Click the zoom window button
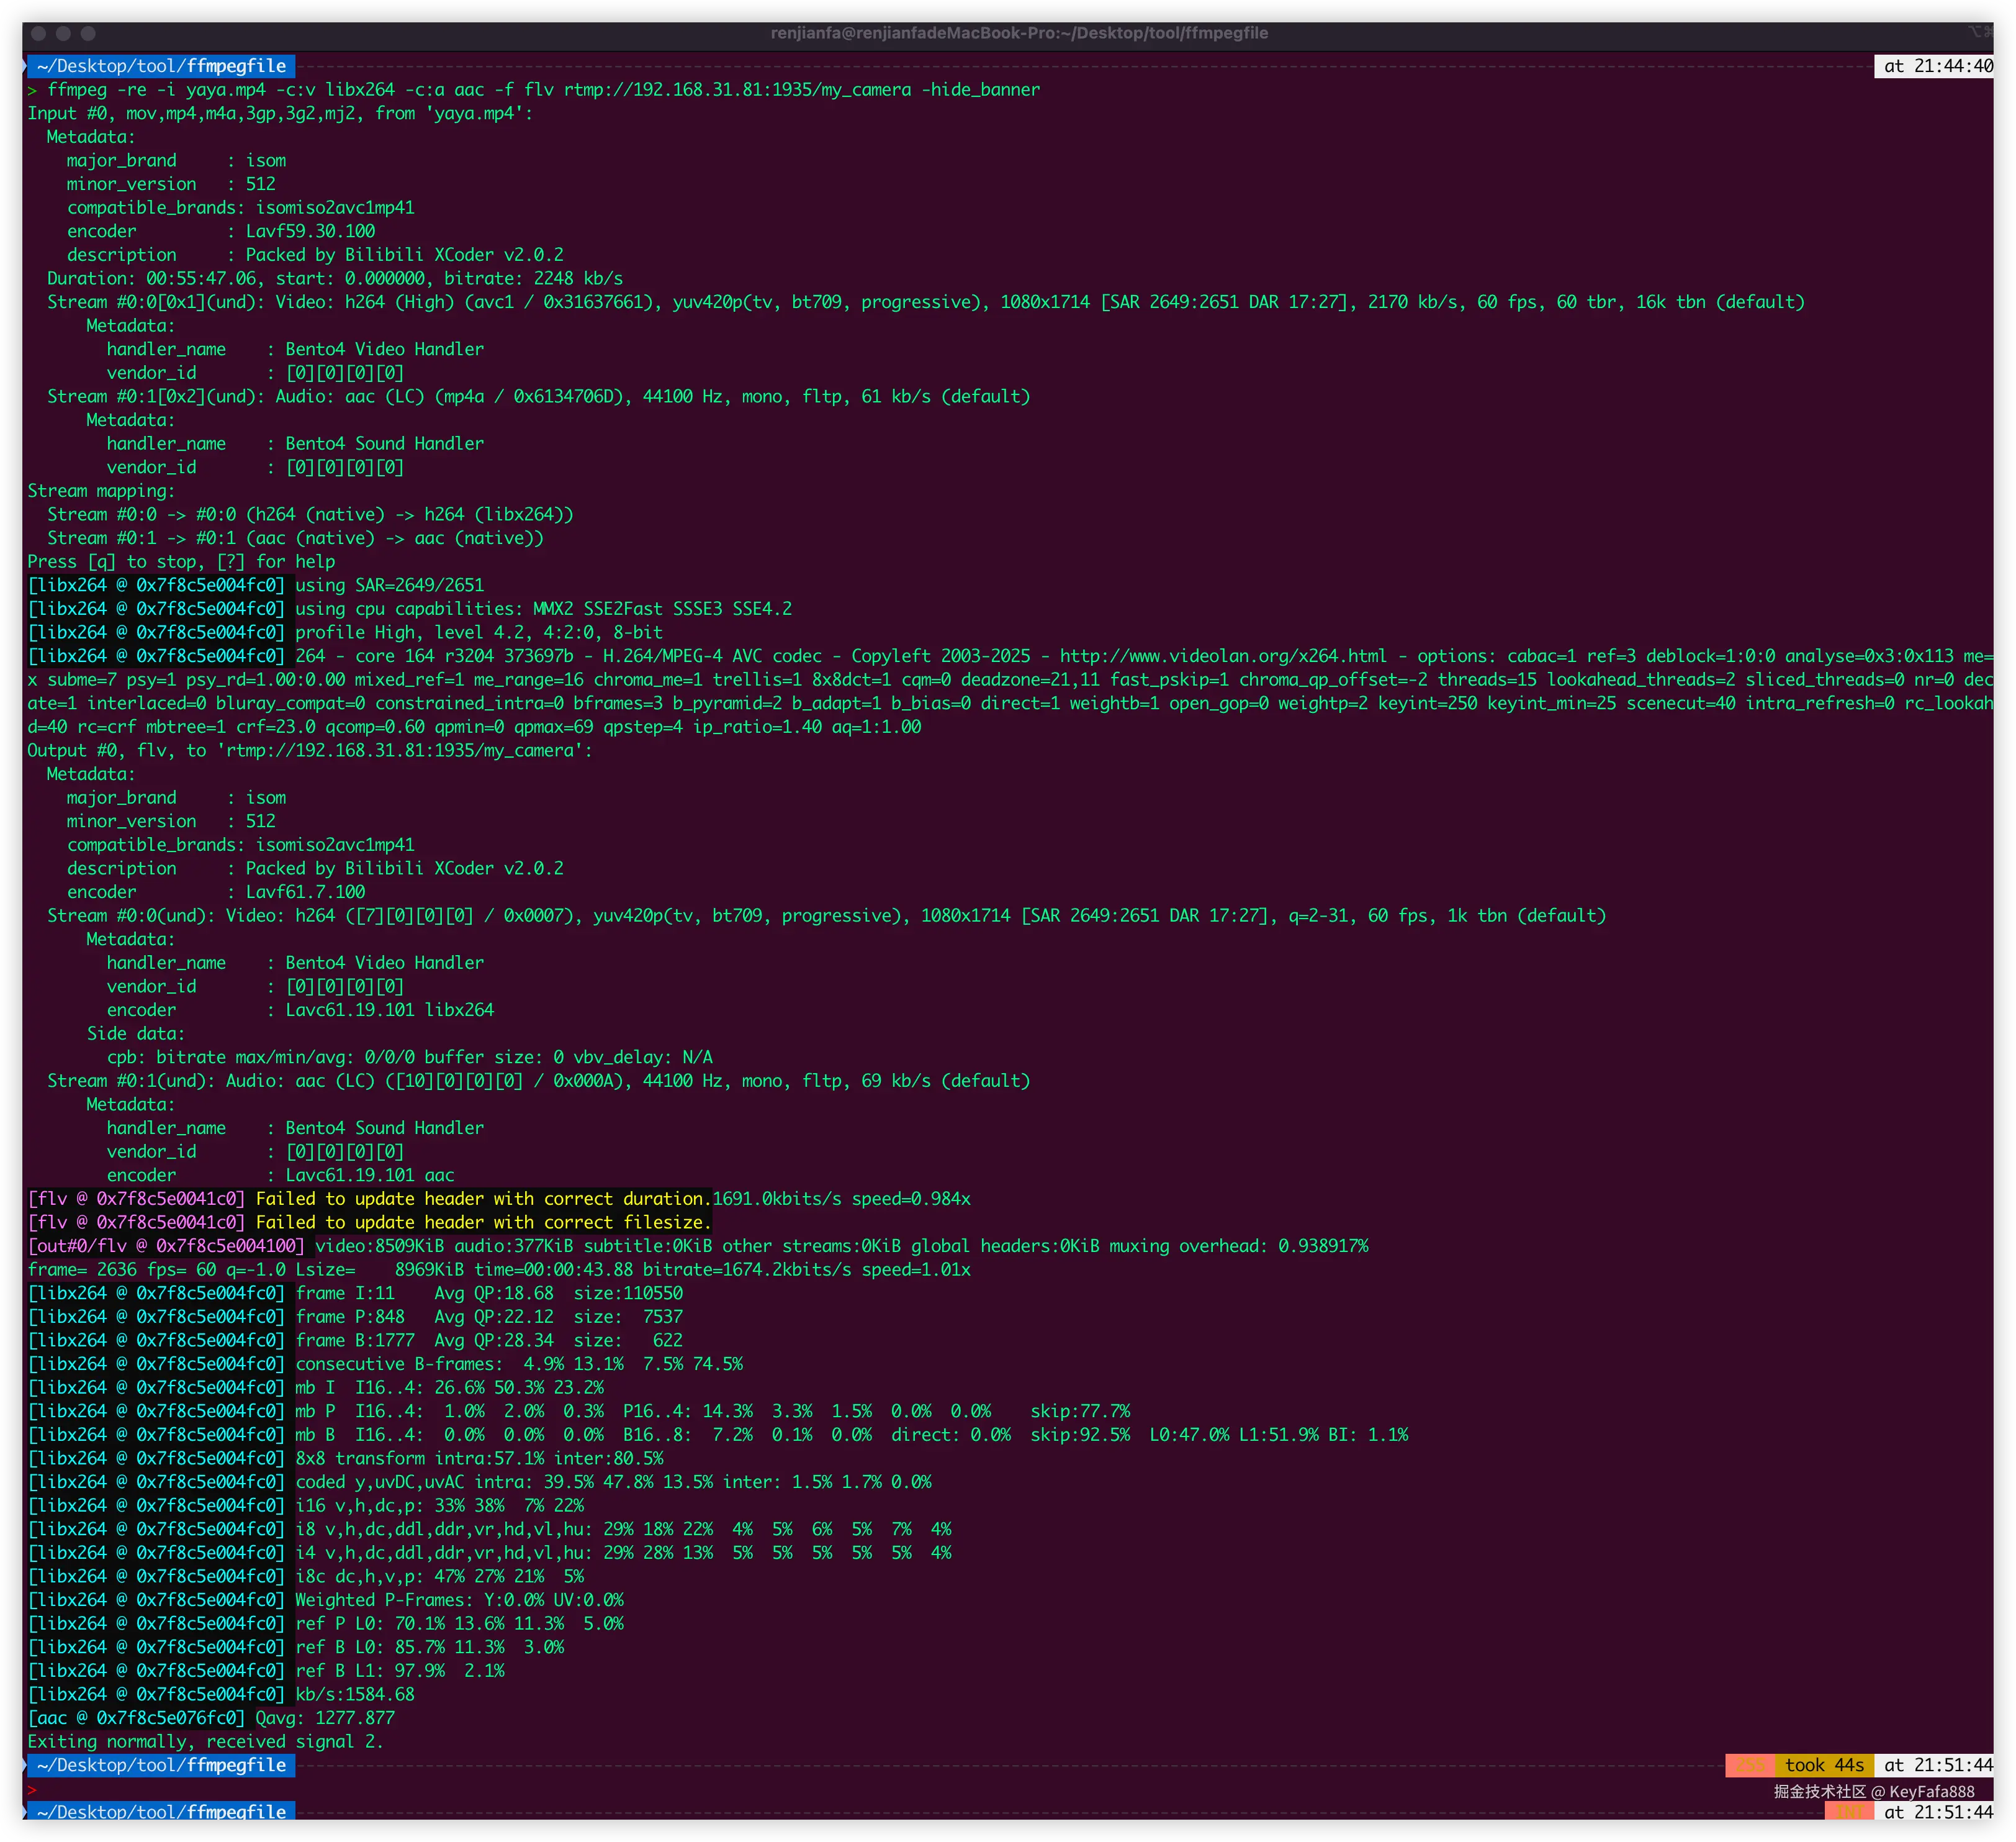 88,33
